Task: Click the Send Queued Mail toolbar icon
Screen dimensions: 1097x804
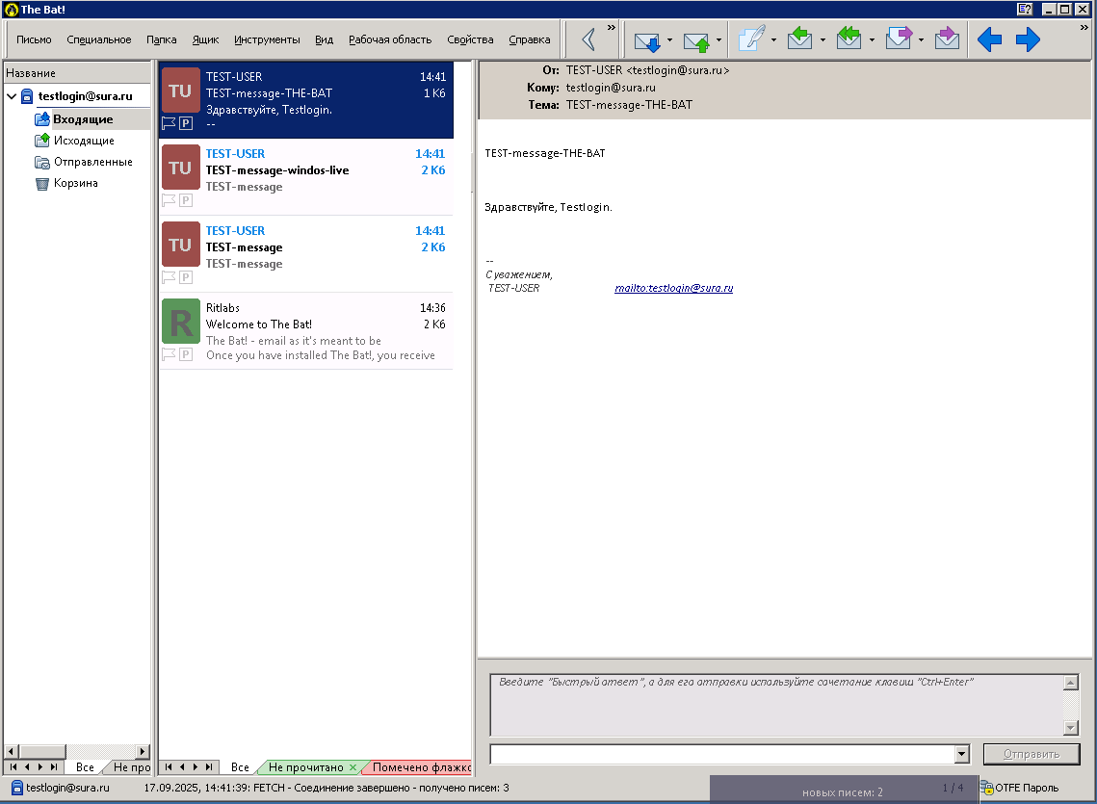Action: [x=696, y=40]
